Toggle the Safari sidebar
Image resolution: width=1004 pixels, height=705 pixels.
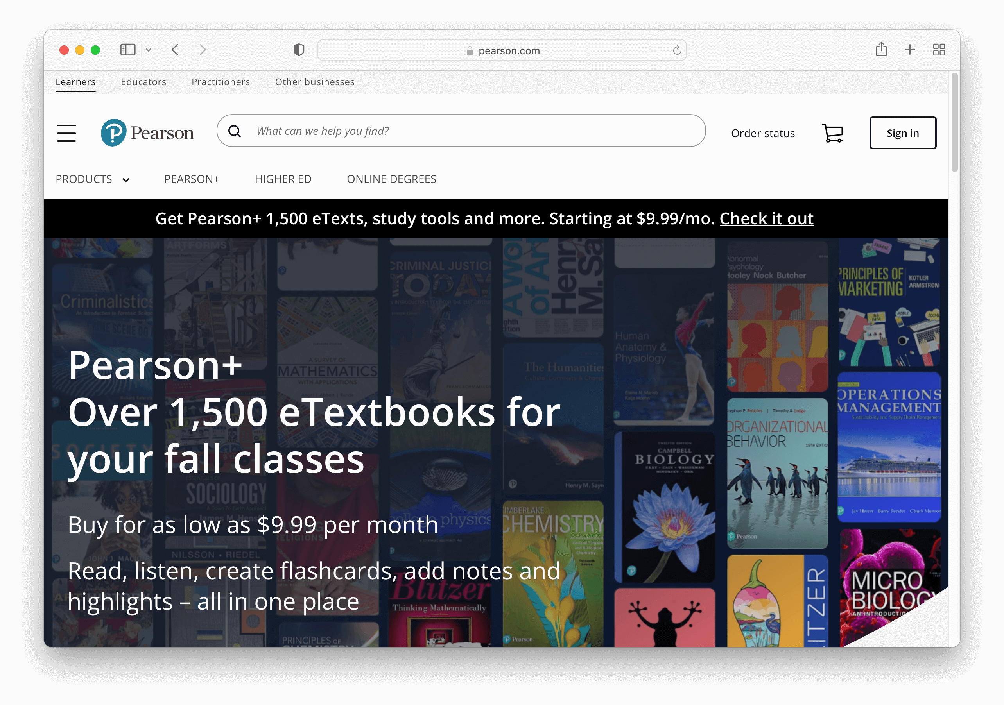pos(128,50)
